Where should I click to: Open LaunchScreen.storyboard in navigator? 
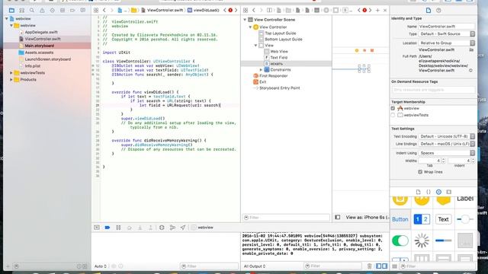click(47, 59)
